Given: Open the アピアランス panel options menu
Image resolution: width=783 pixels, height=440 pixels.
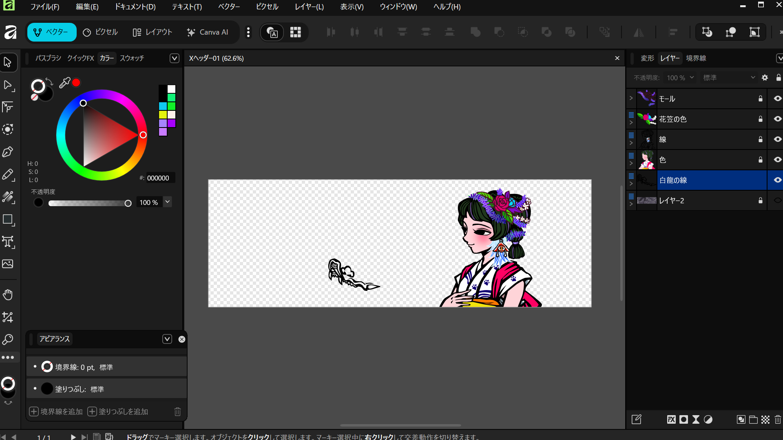Looking at the screenshot, I should (x=167, y=339).
